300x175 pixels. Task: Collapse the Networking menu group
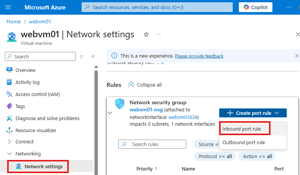28,154
